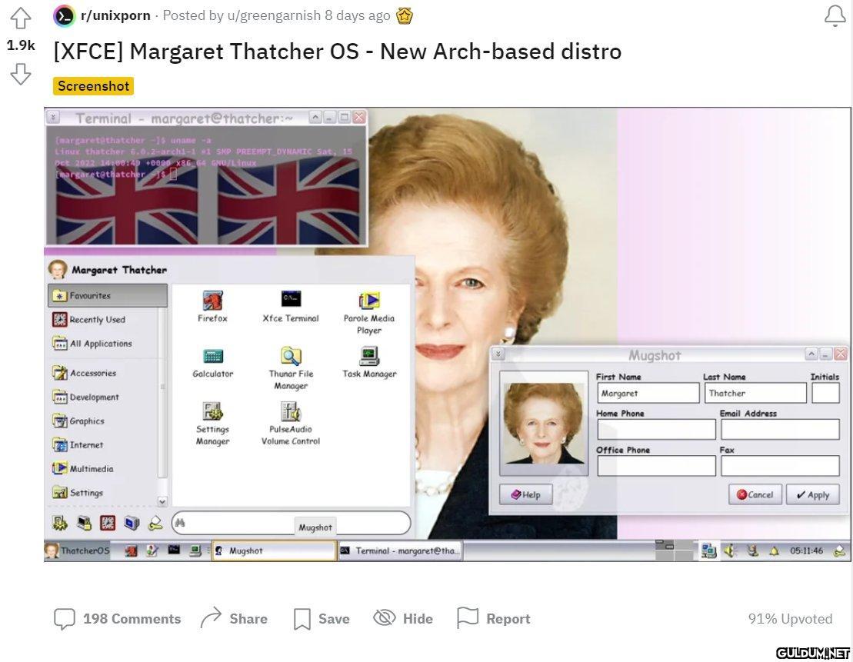Toggle the post notification bell
This screenshot has width=853, height=662.
(x=835, y=16)
